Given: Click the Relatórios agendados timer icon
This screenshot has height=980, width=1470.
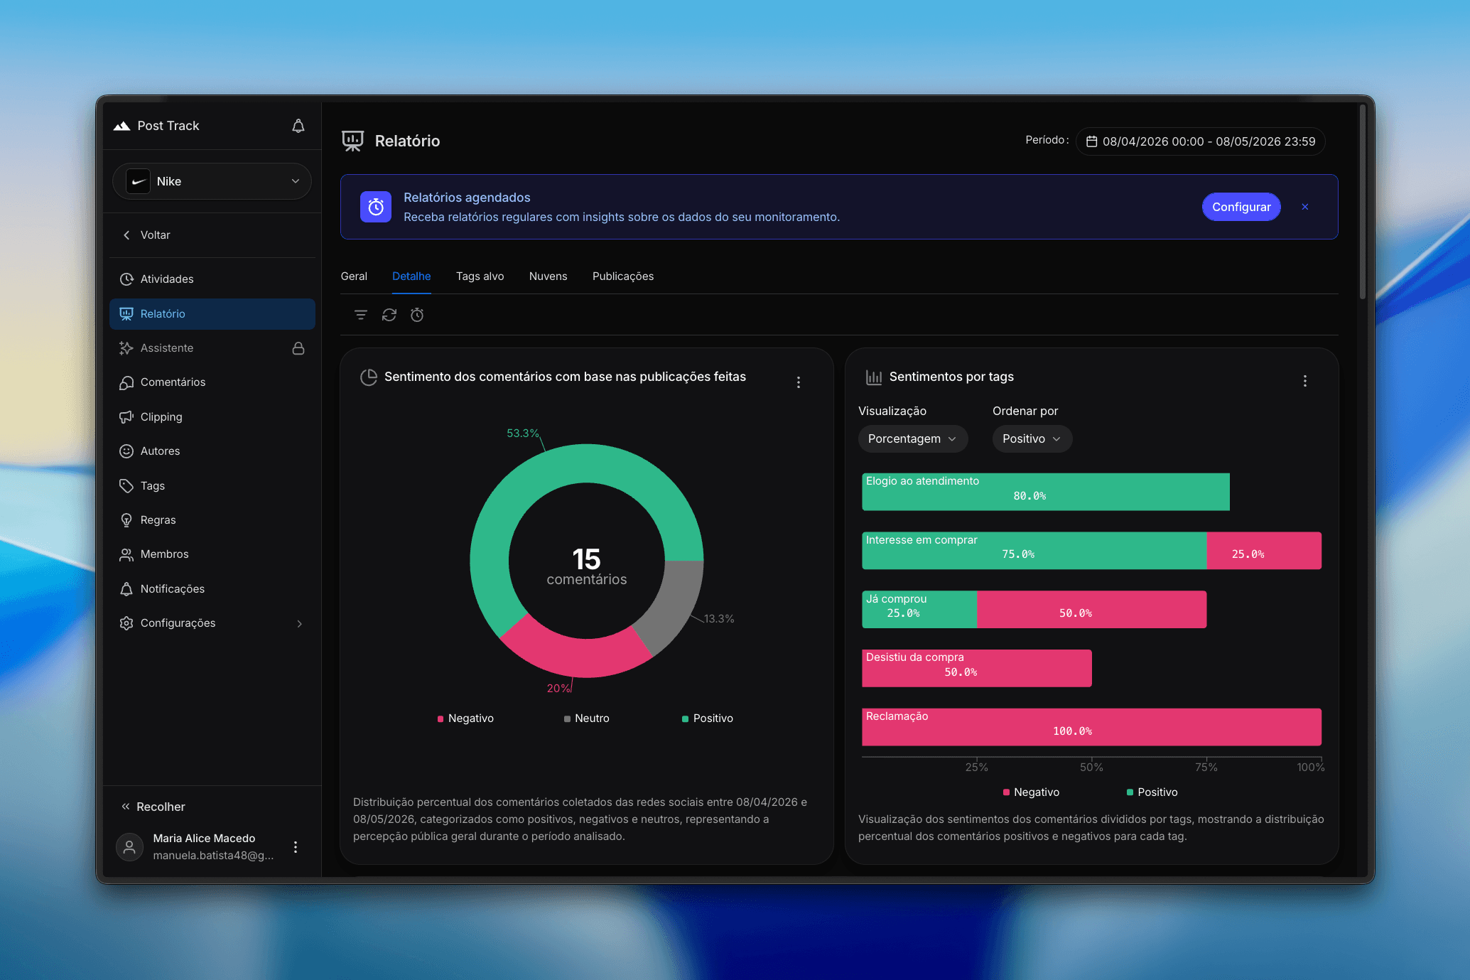Looking at the screenshot, I should tap(376, 207).
